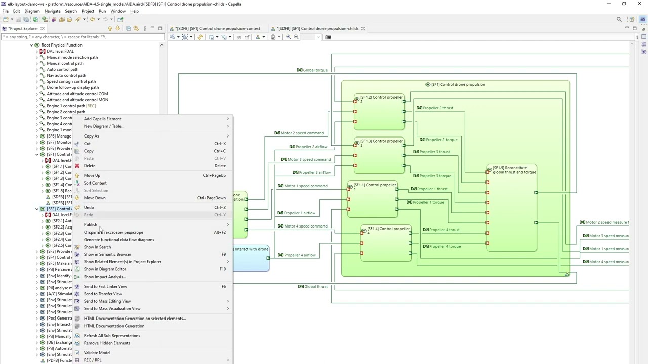Expand the Manual mode selection path node
648x364 pixels.
pos(37,58)
